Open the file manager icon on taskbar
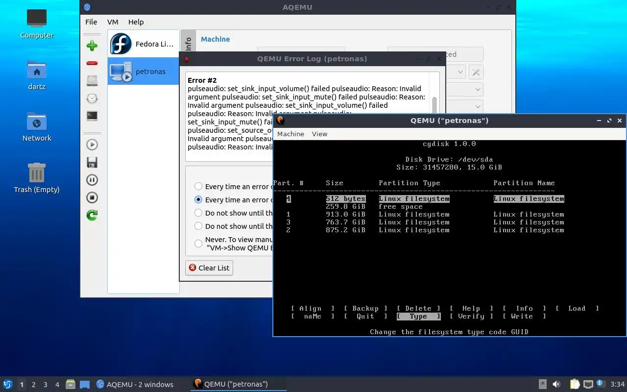The image size is (627, 392). pos(71,384)
